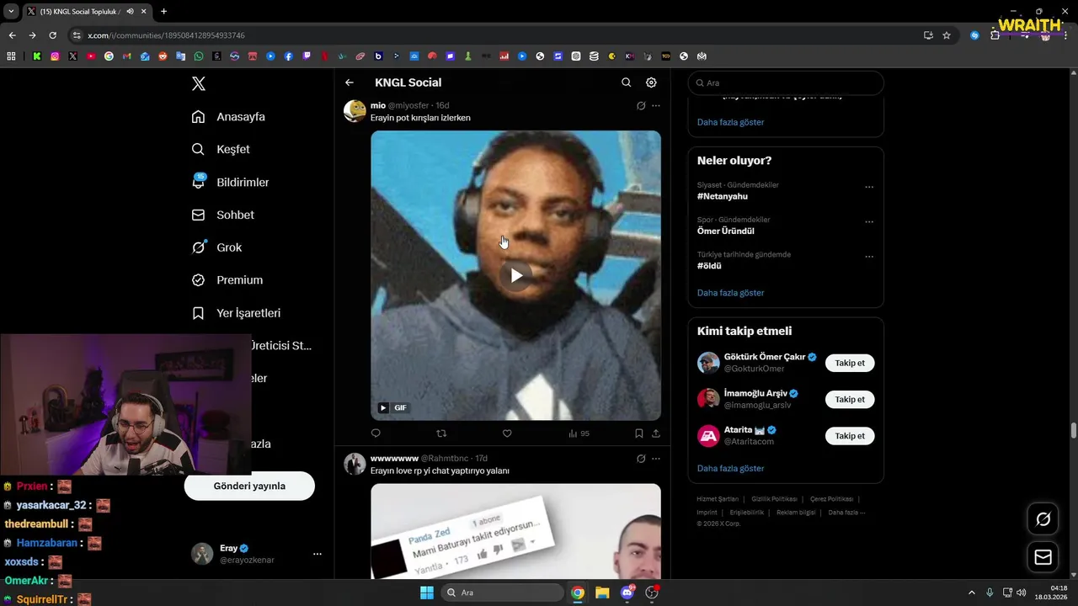Follow Atarita account
The image size is (1078, 606).
[x=850, y=436]
